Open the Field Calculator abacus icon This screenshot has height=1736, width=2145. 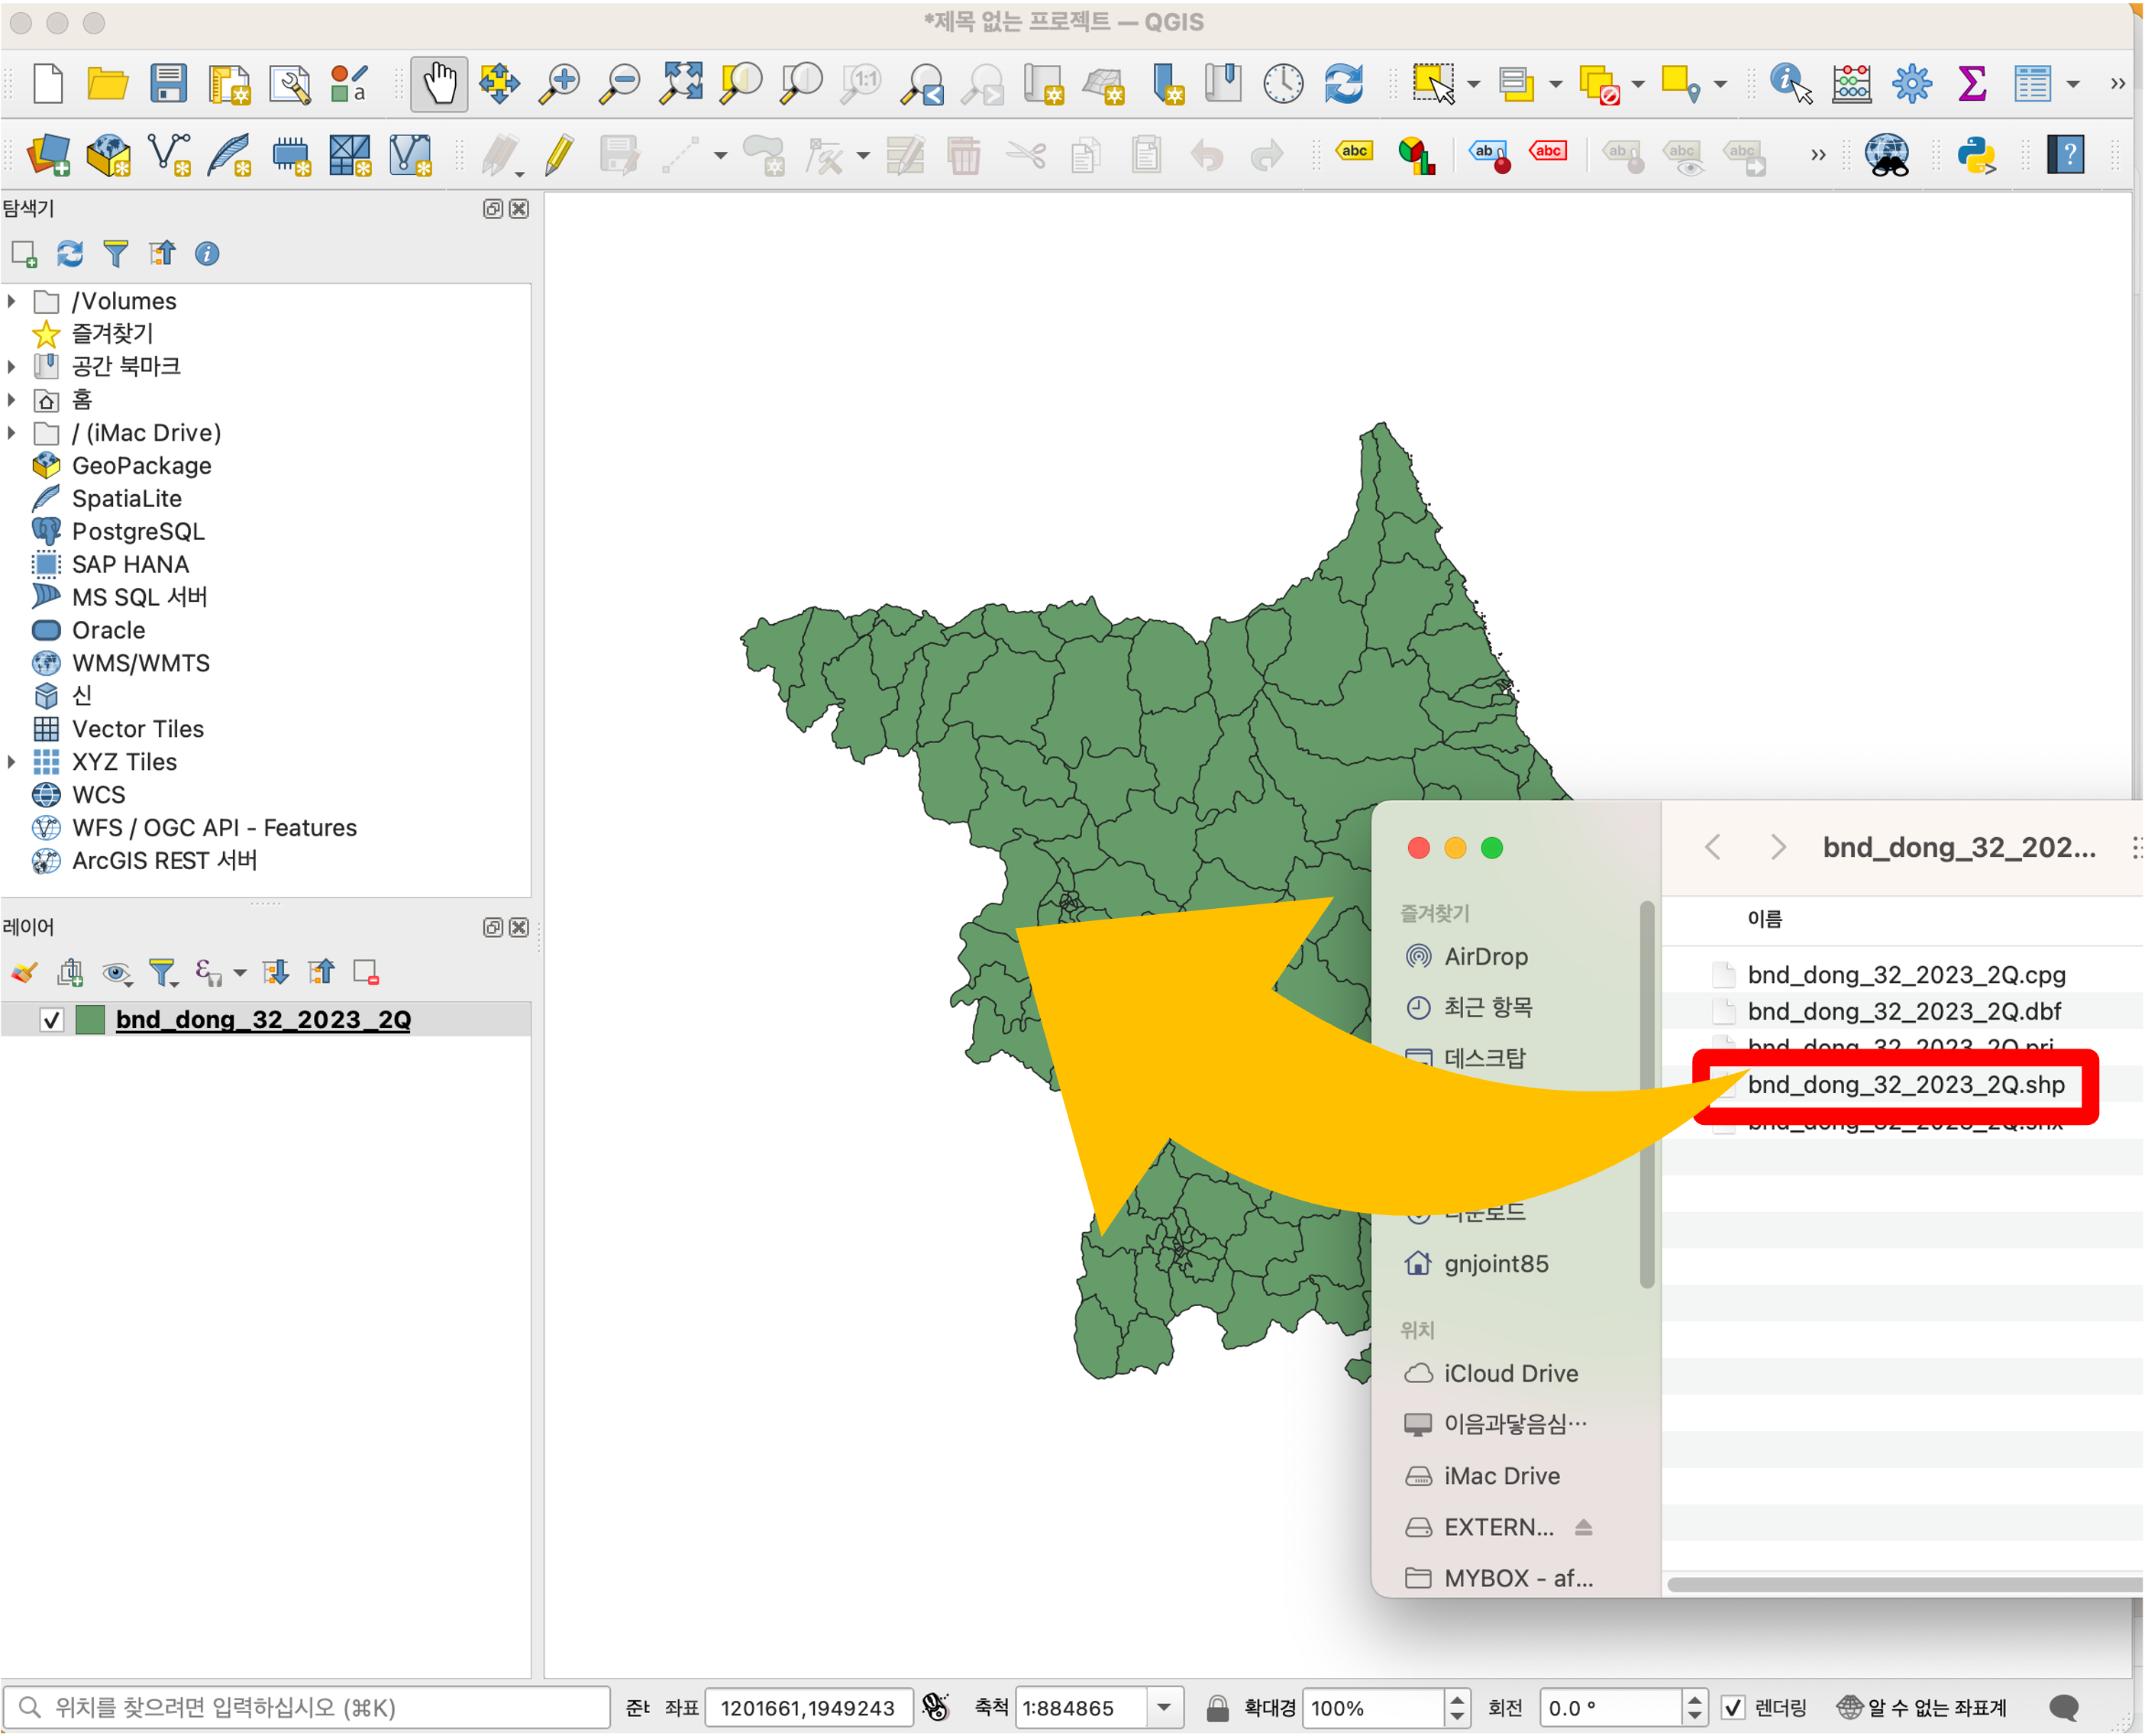point(1851,84)
